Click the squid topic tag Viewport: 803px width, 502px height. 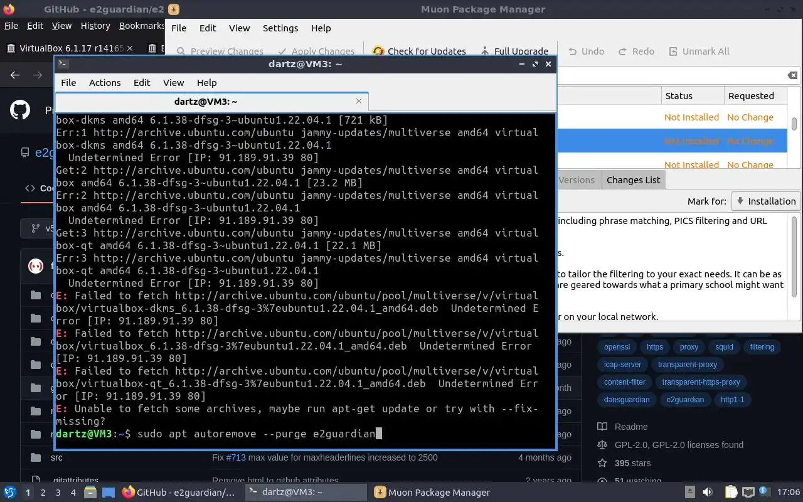click(724, 347)
